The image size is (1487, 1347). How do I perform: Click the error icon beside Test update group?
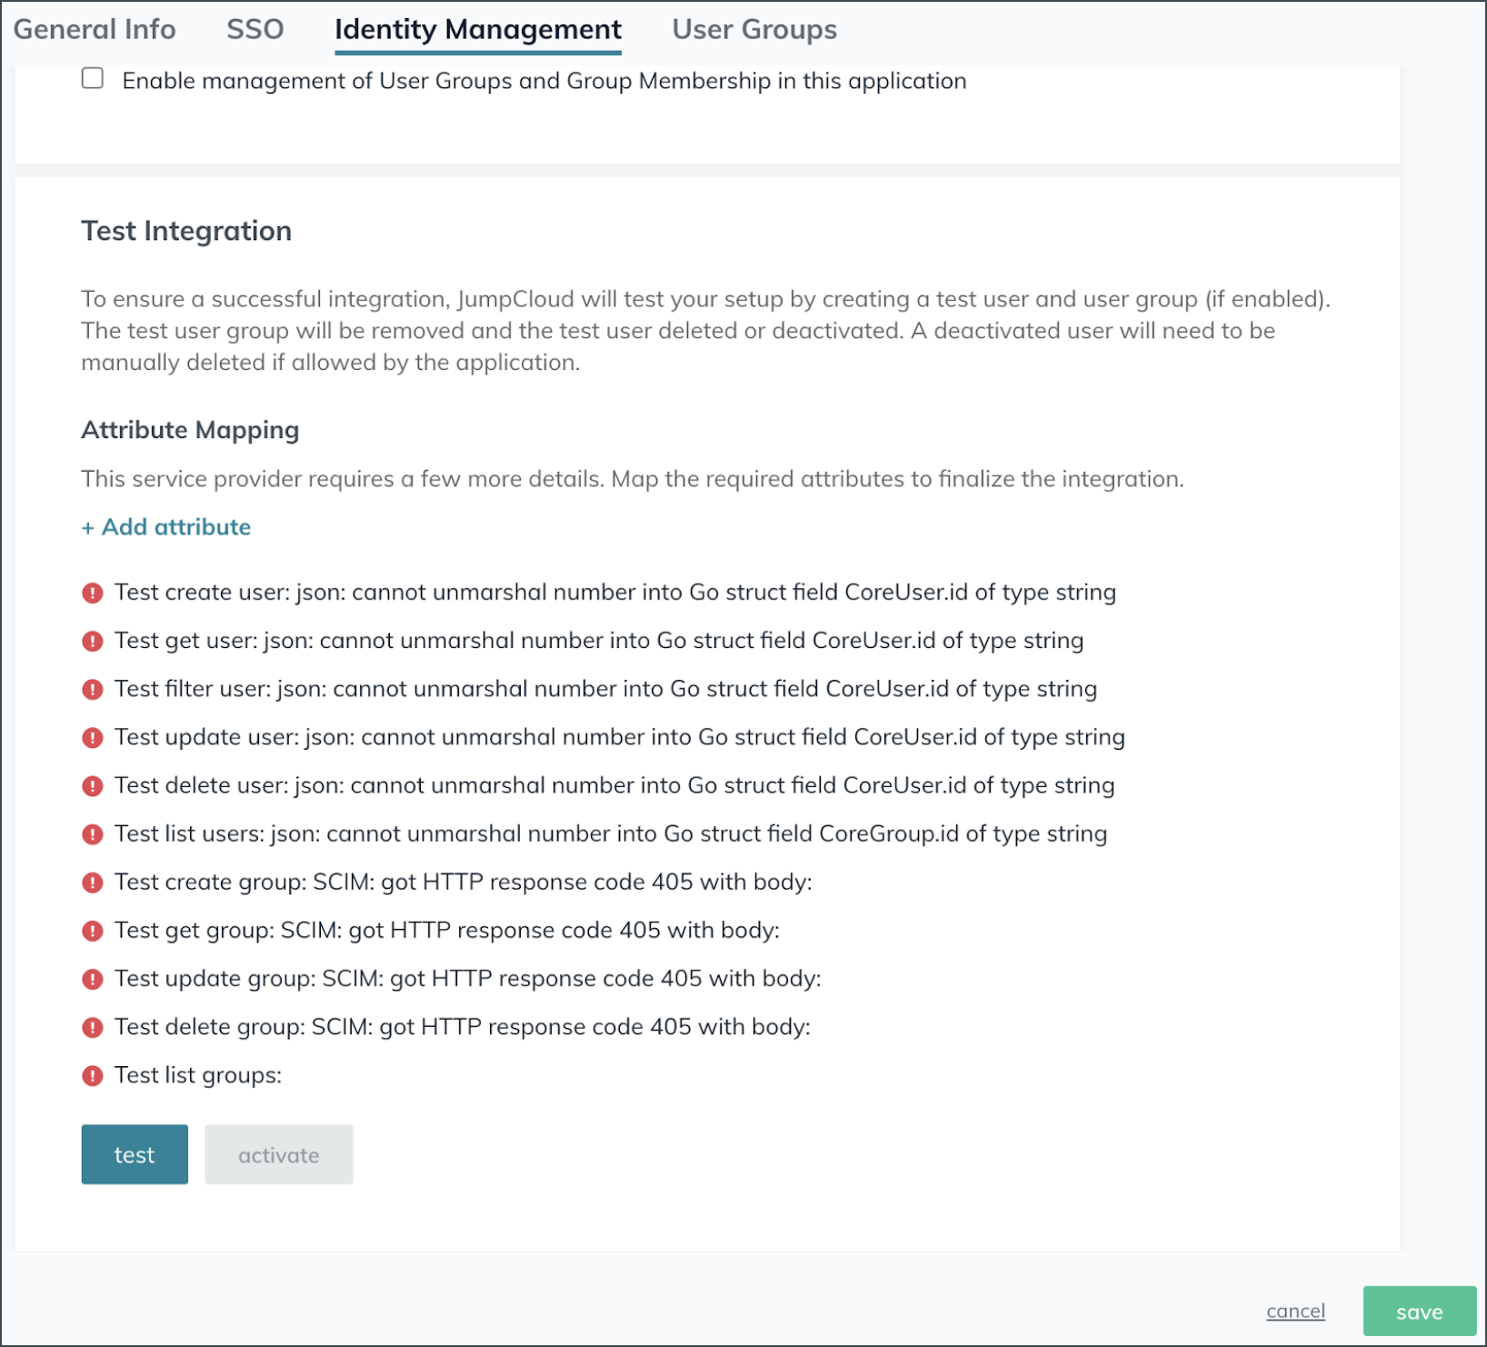(x=92, y=979)
